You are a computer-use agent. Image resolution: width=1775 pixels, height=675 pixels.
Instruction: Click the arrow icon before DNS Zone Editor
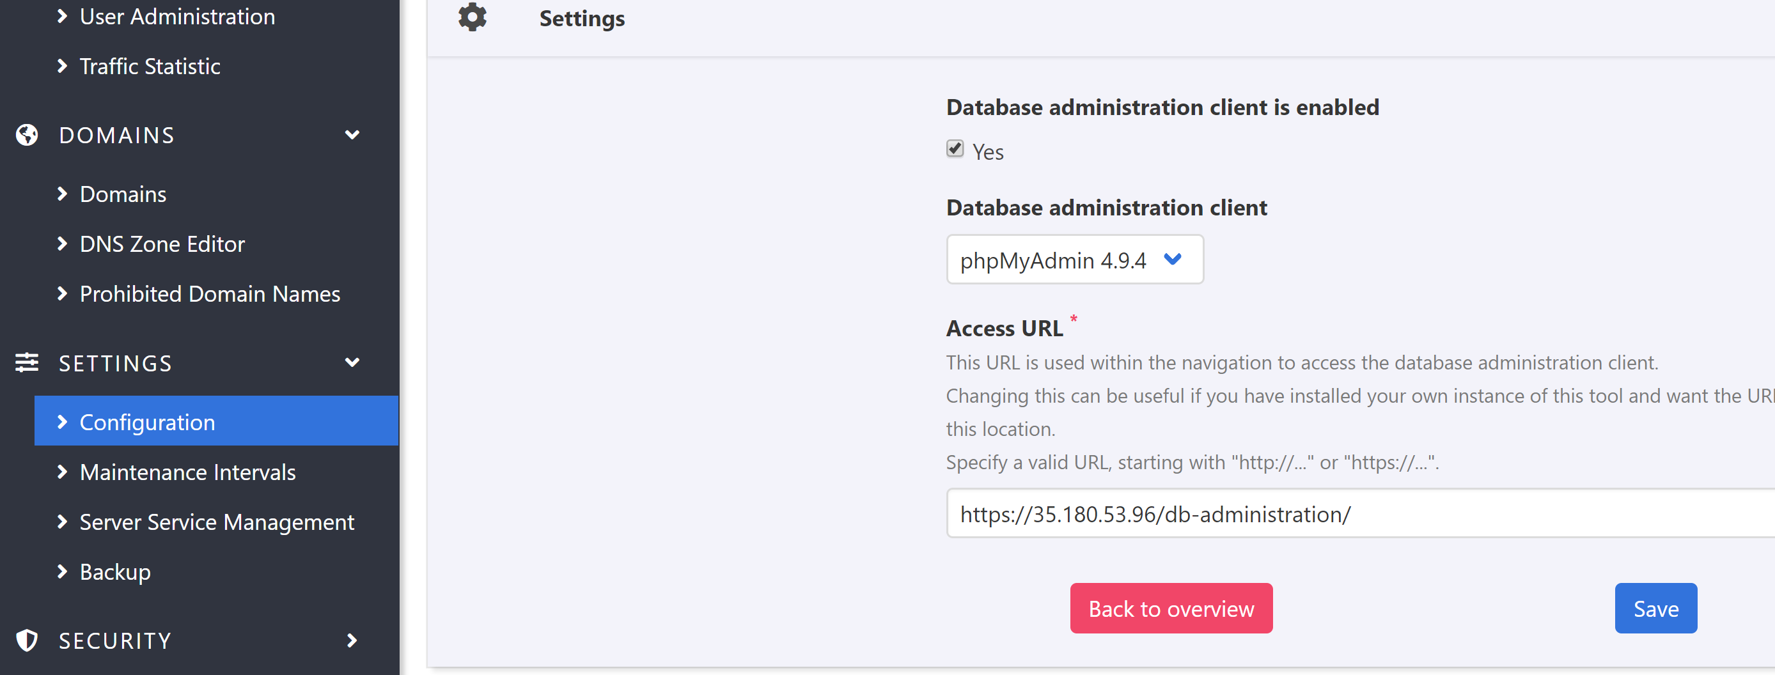(x=62, y=244)
